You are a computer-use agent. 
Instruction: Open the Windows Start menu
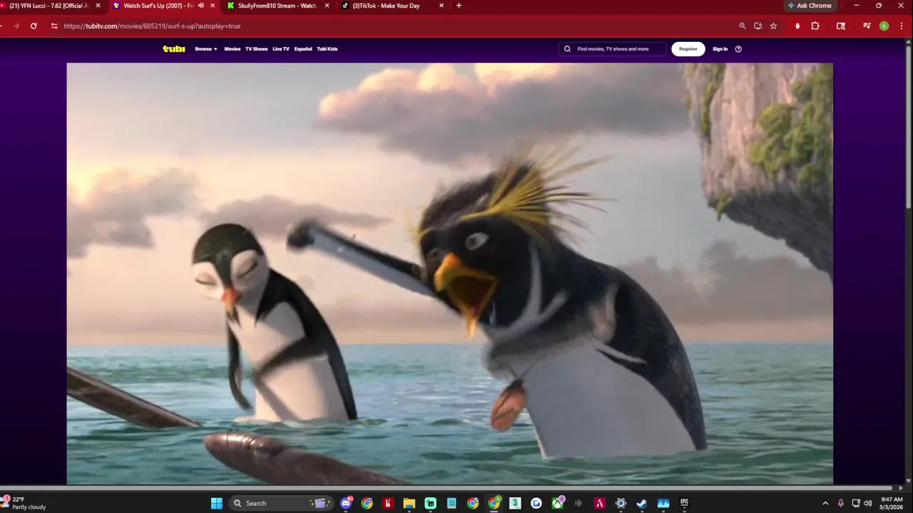coord(216,503)
